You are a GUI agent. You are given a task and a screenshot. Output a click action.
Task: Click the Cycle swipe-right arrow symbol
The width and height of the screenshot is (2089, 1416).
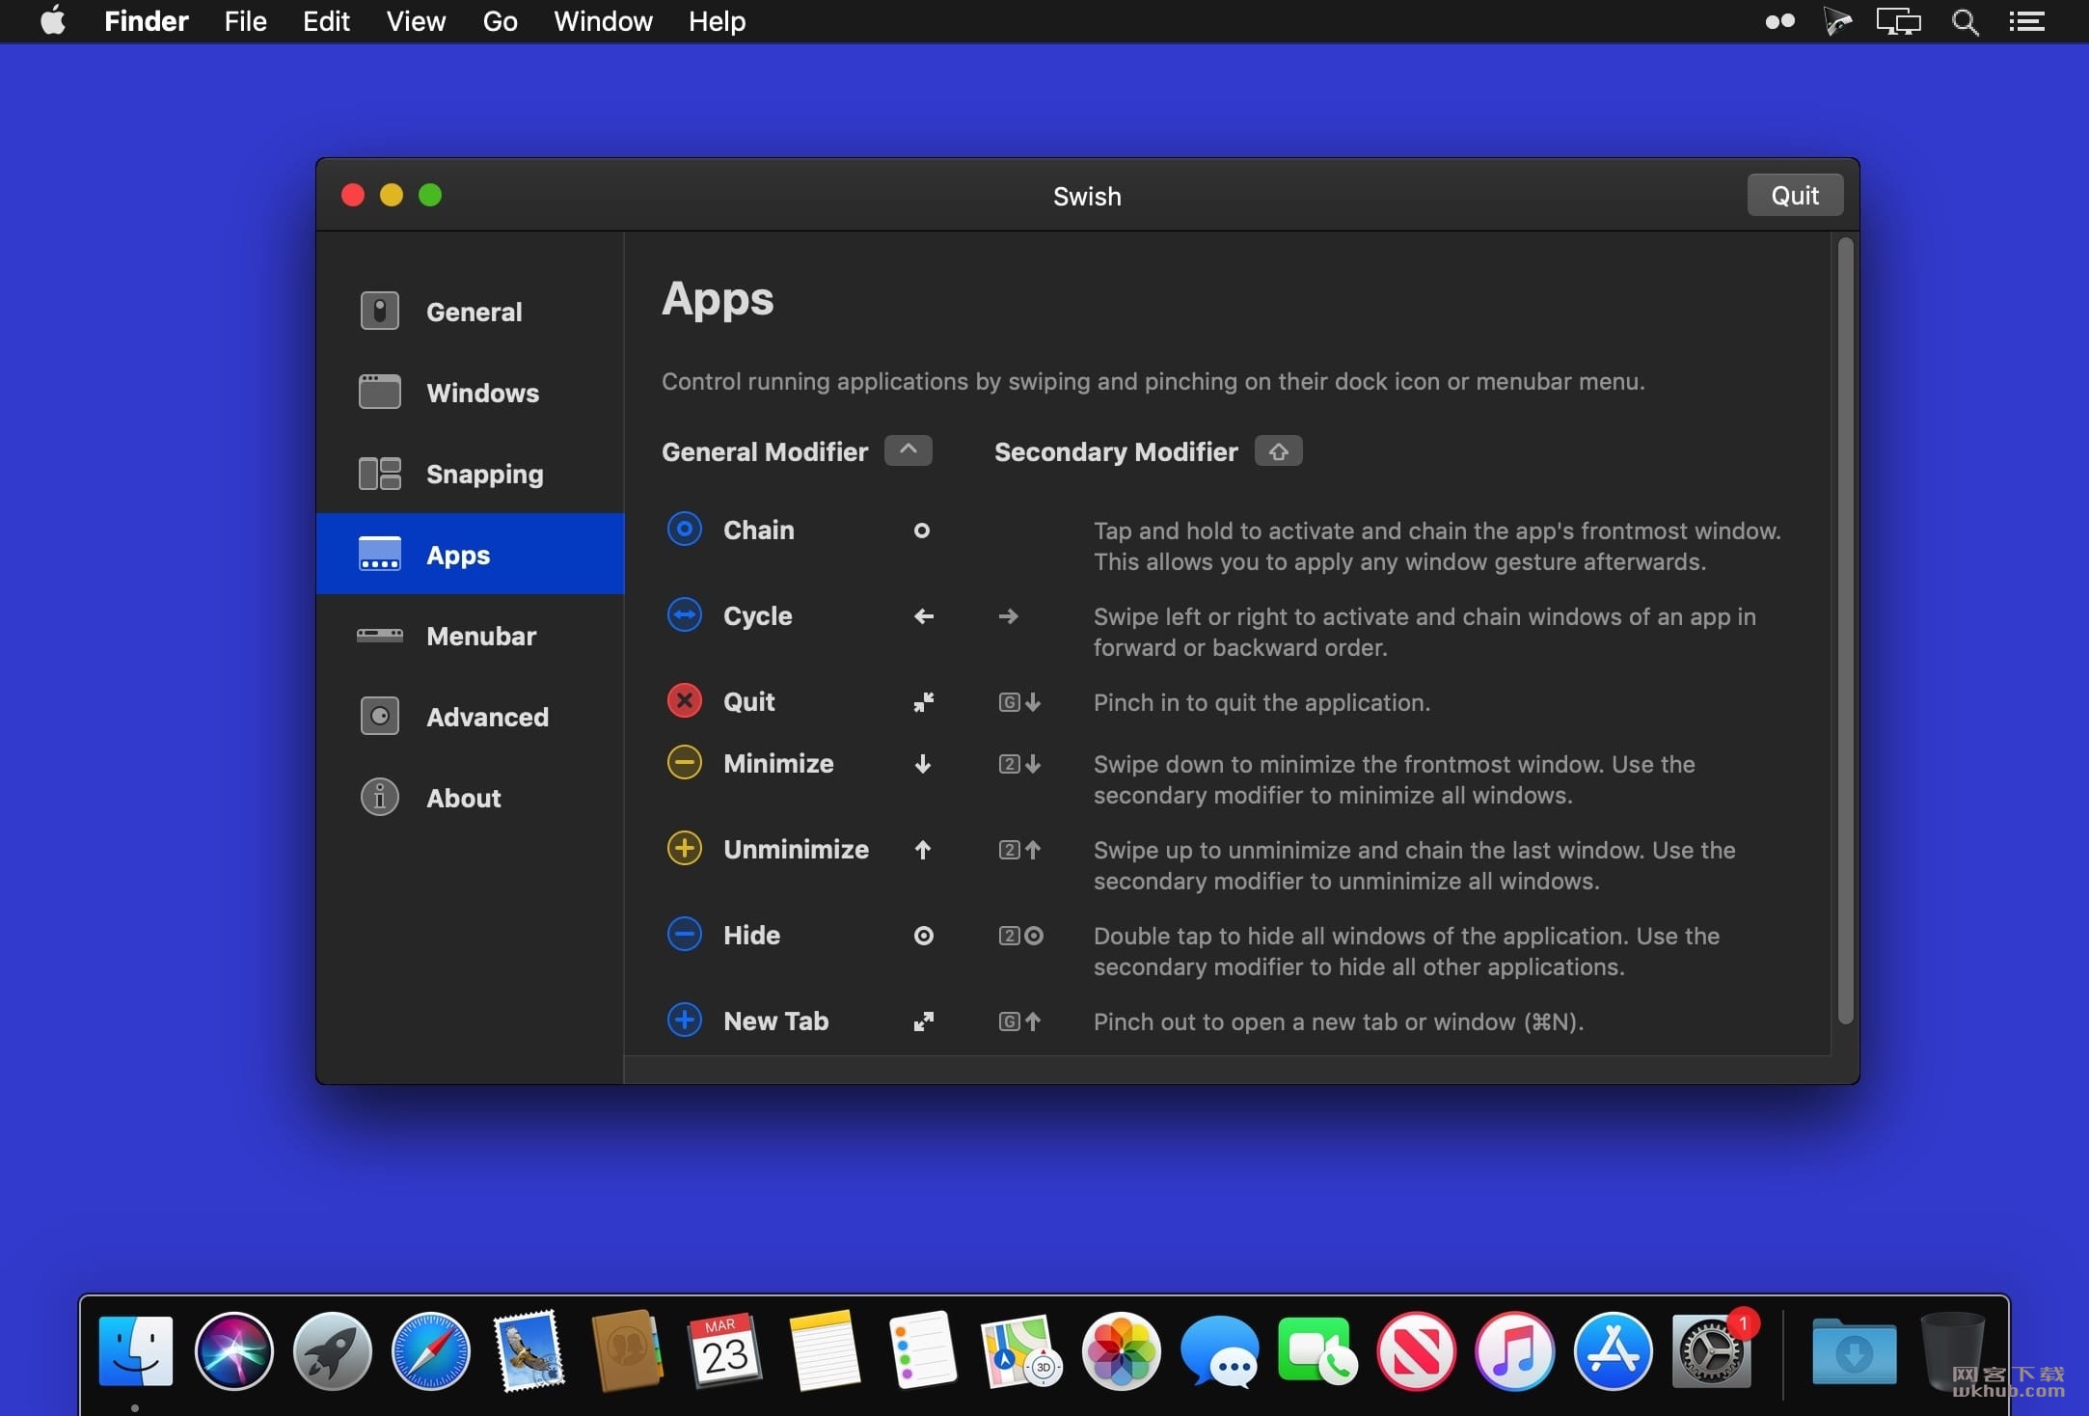click(x=1009, y=616)
